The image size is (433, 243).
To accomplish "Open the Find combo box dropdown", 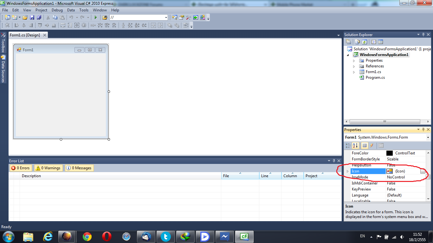I will tap(166, 18).
